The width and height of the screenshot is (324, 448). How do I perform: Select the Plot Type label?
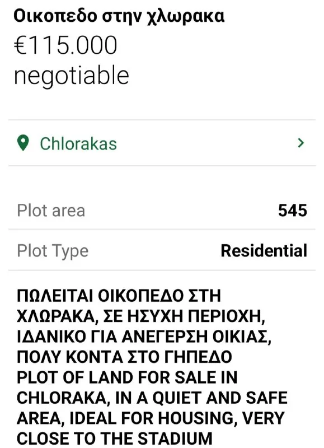pyautogui.click(x=53, y=251)
